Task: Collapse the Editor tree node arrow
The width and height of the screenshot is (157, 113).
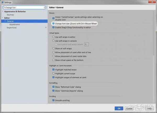Action: [x=3, y=18]
